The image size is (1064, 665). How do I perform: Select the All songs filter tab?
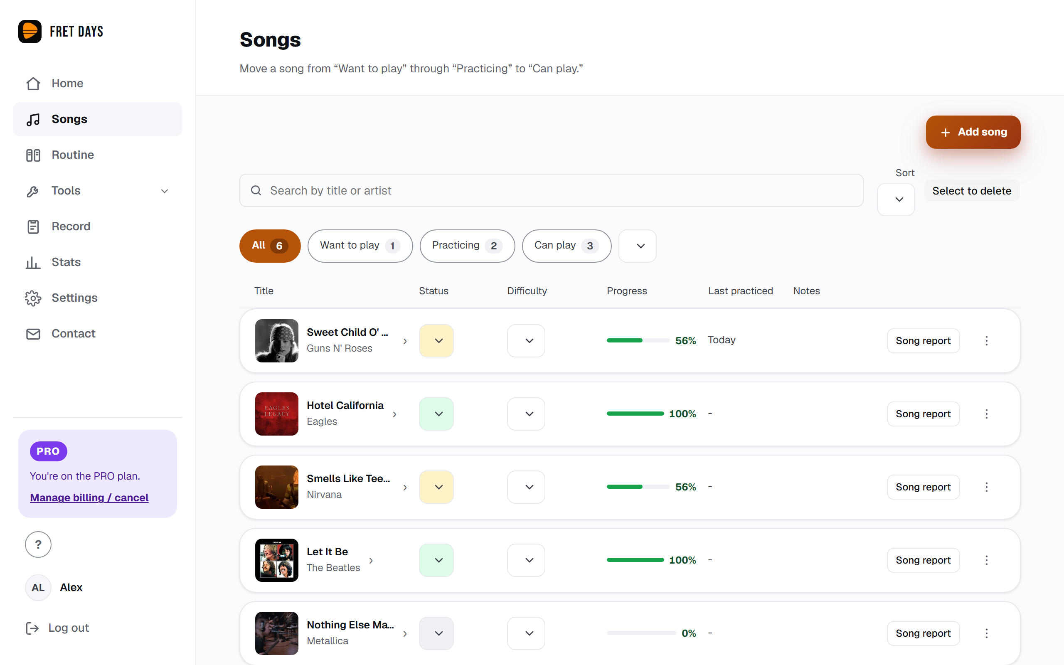[270, 246]
